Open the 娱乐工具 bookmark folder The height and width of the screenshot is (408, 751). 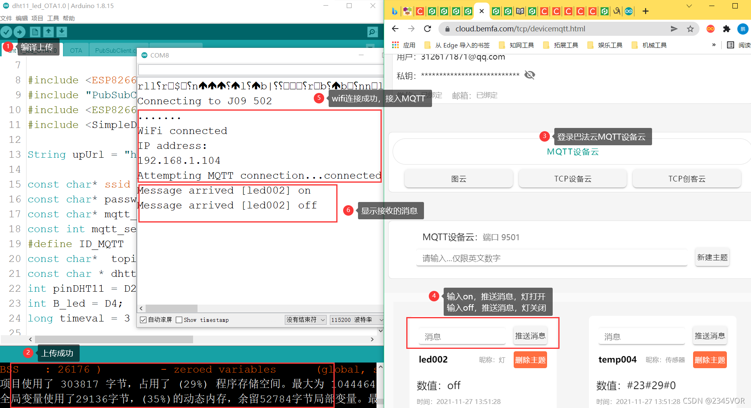tap(605, 45)
